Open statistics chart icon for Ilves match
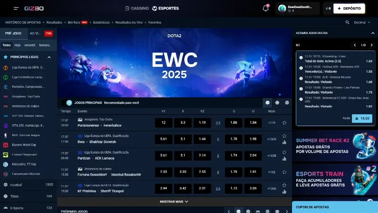This screenshot has height=213, width=378. 284,143
